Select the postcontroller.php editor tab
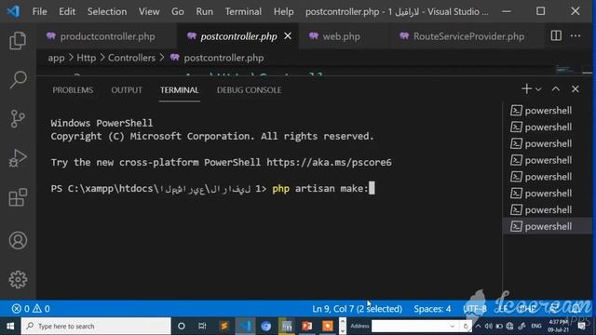The height and width of the screenshot is (335, 596). tap(238, 36)
